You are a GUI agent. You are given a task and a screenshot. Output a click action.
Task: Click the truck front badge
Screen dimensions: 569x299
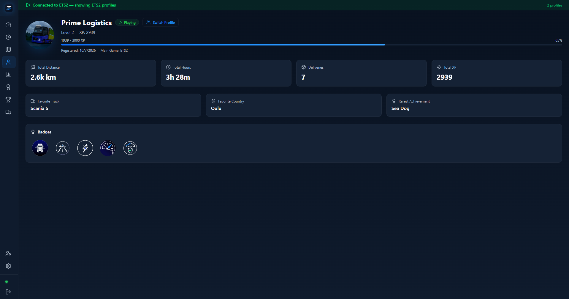(x=40, y=148)
